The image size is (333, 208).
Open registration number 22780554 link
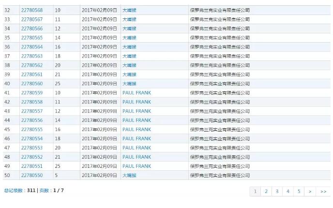point(32,139)
